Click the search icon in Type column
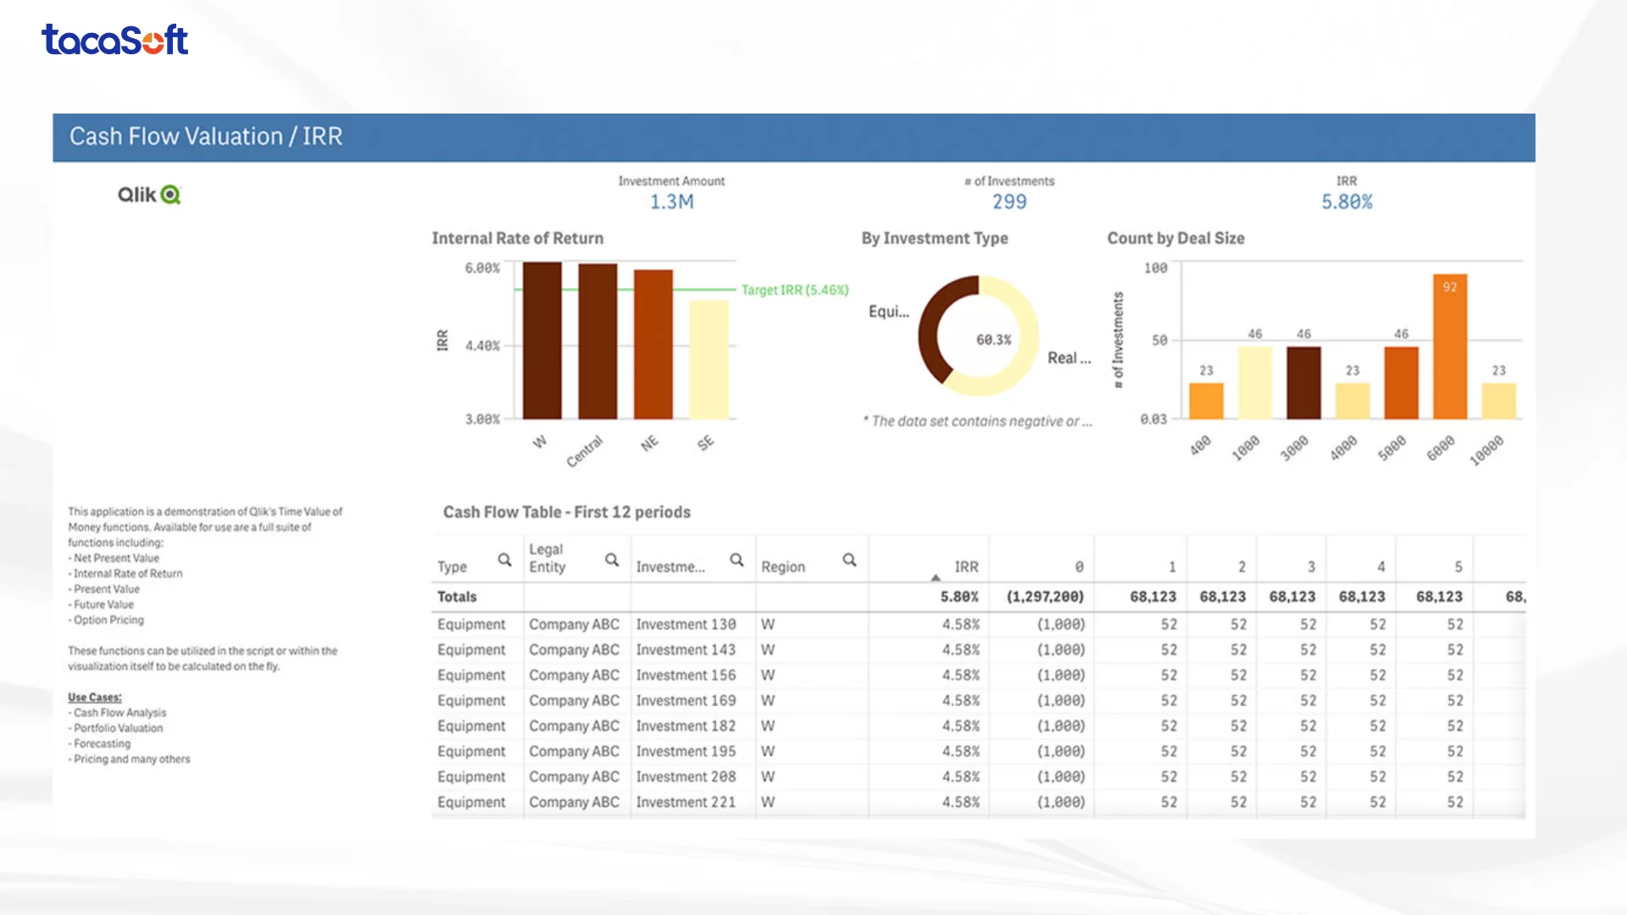 (x=504, y=560)
